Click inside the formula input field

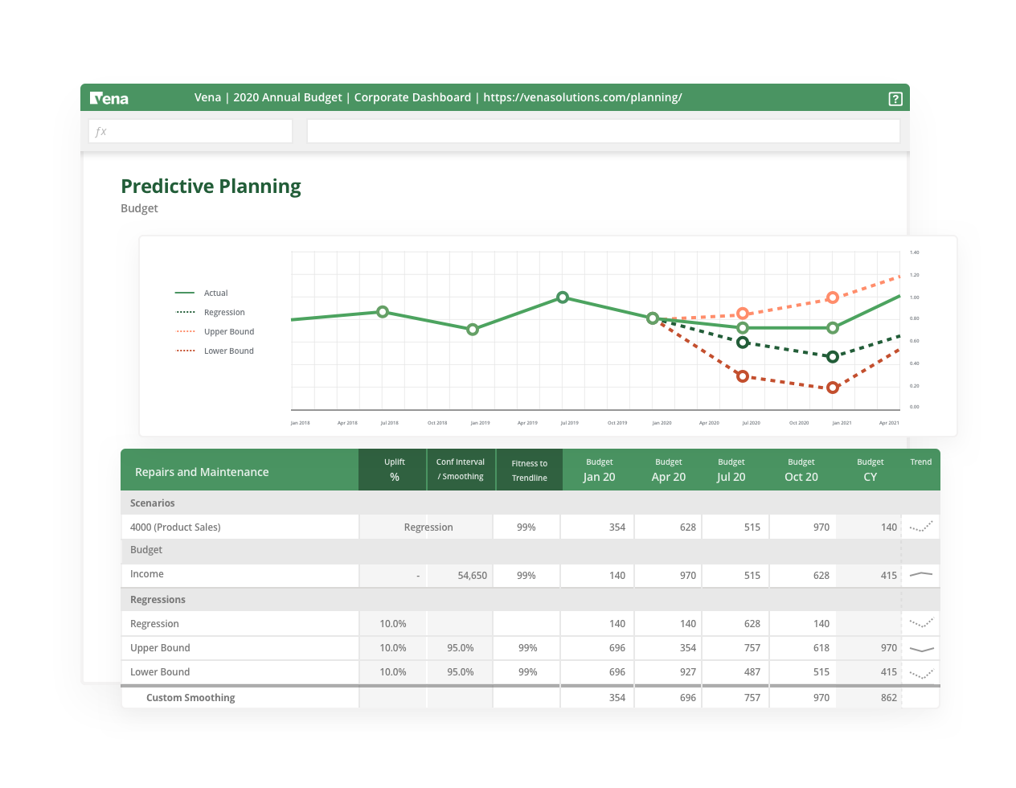pos(603,130)
